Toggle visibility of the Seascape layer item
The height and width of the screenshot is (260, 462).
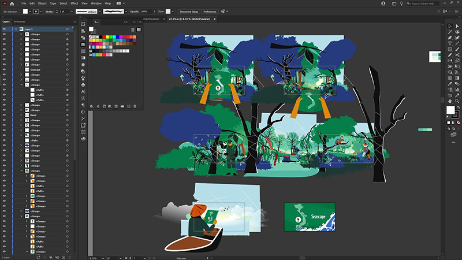[x=4, y=69]
